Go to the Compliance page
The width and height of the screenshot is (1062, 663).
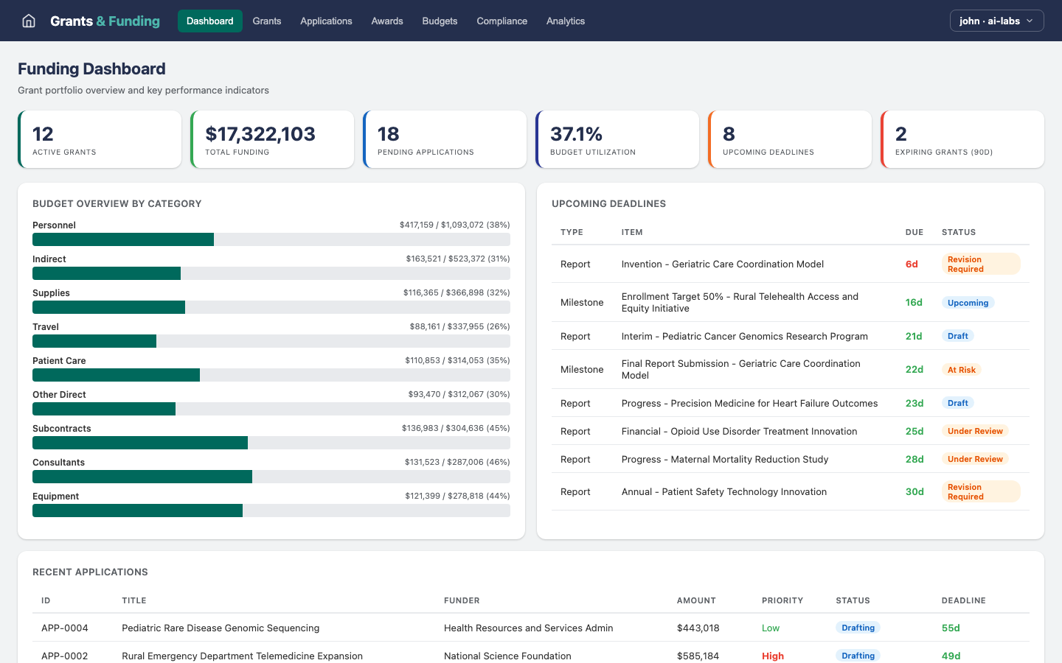tap(502, 21)
